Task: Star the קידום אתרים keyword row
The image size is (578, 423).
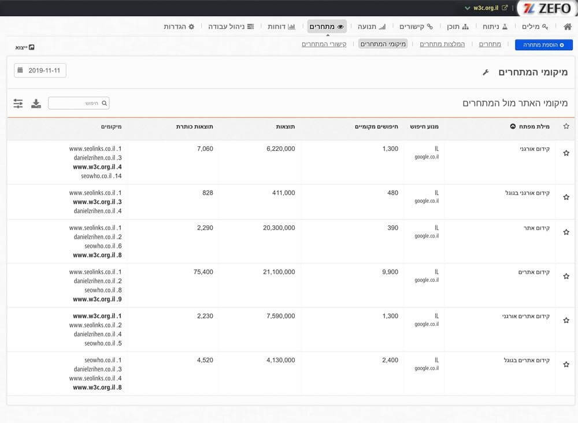Action: click(x=566, y=276)
